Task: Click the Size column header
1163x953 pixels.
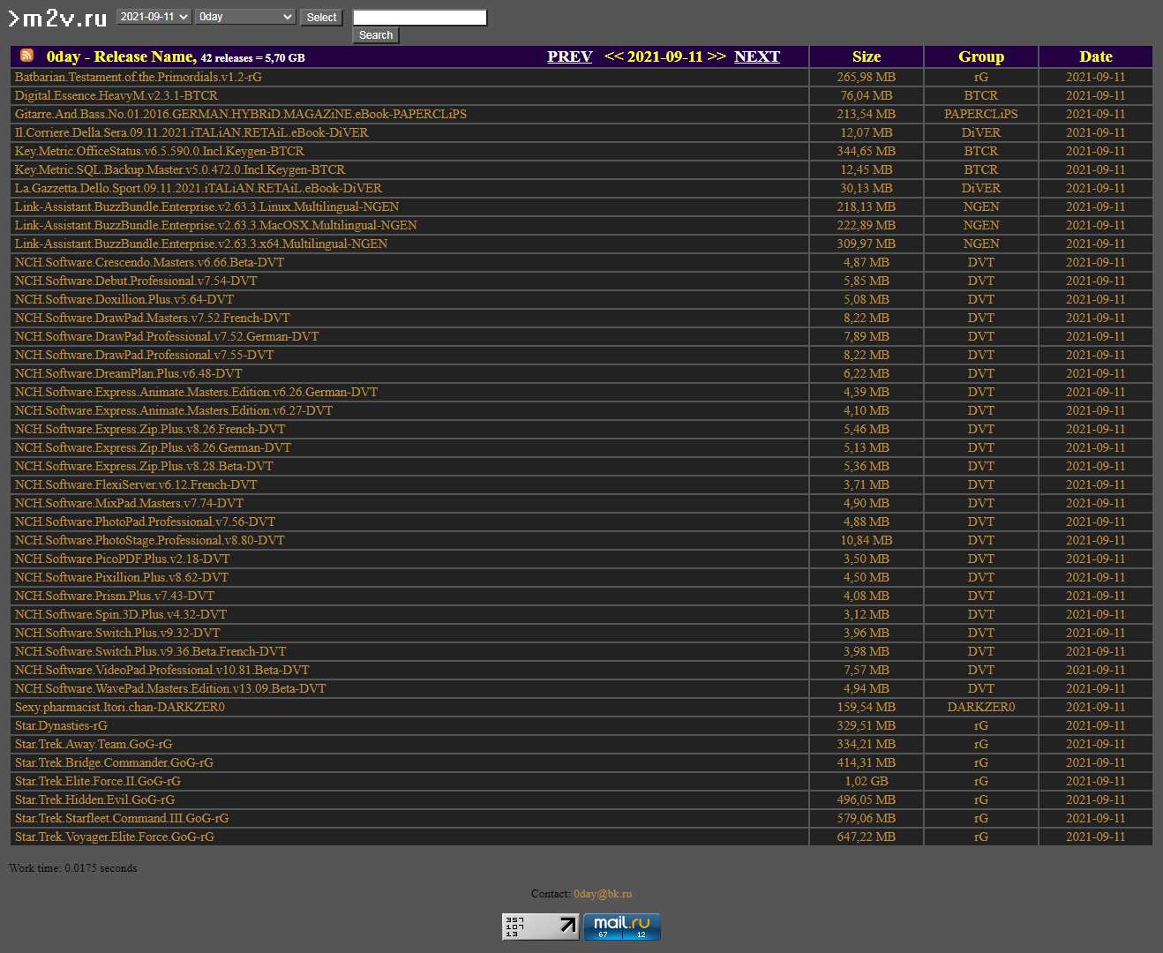Action: [x=867, y=56]
